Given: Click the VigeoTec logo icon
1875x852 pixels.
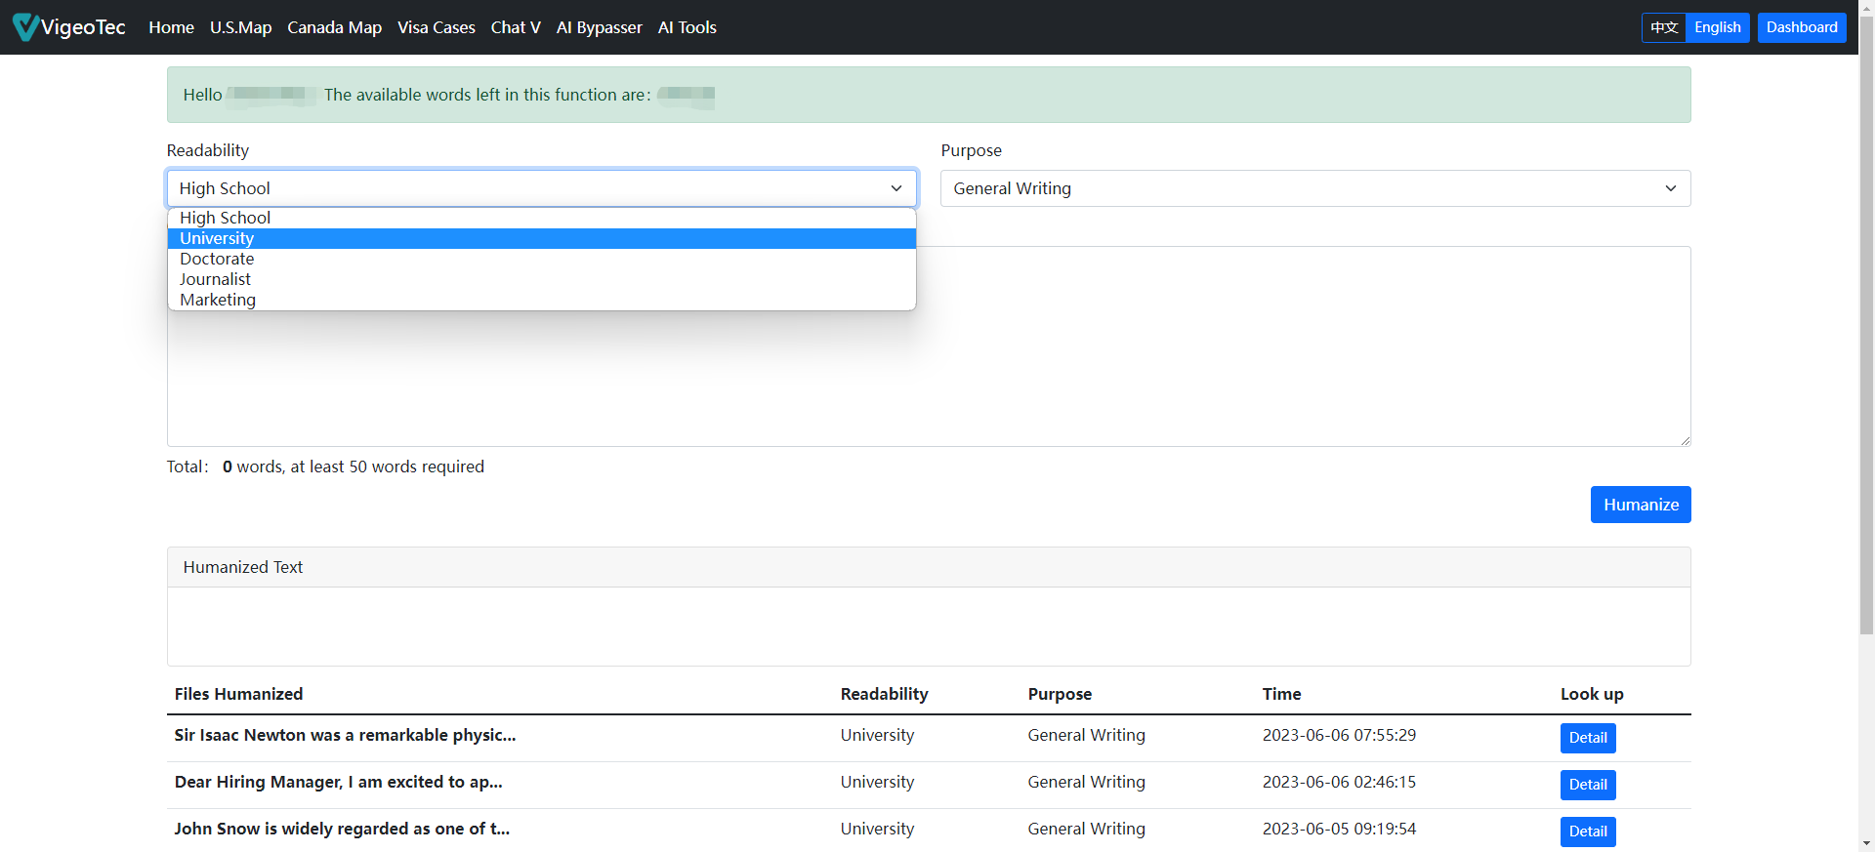Looking at the screenshot, I should click(25, 27).
